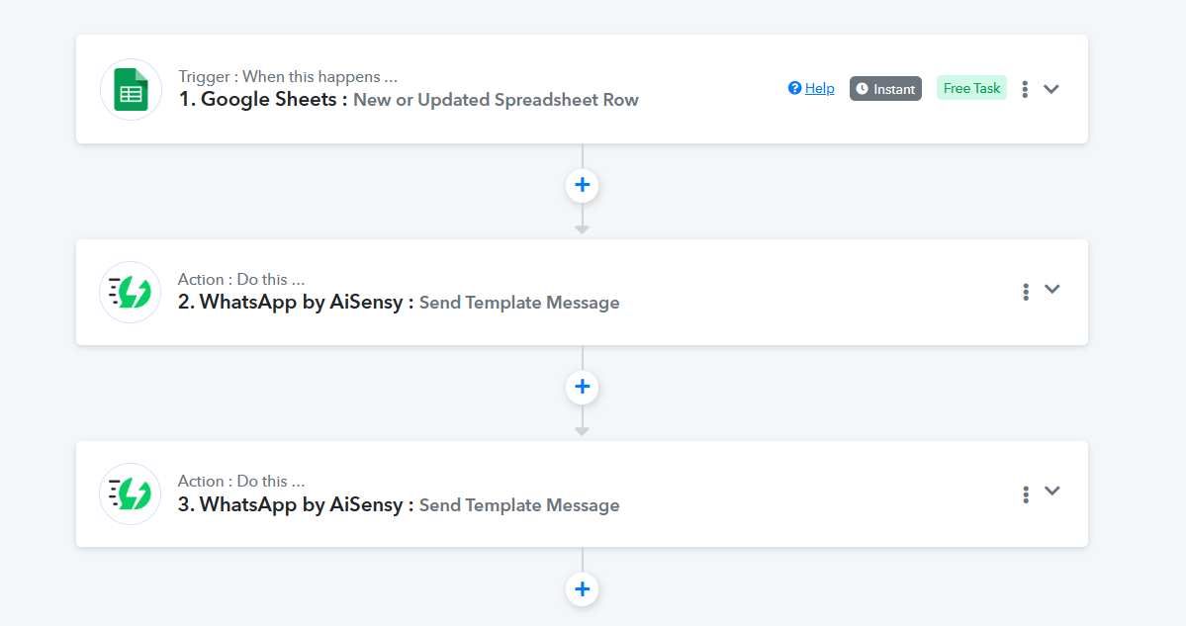Screen dimensions: 1186x626
Task: Open three-dot menu for step 3 WhatsApp action
Action: [x=1026, y=492]
